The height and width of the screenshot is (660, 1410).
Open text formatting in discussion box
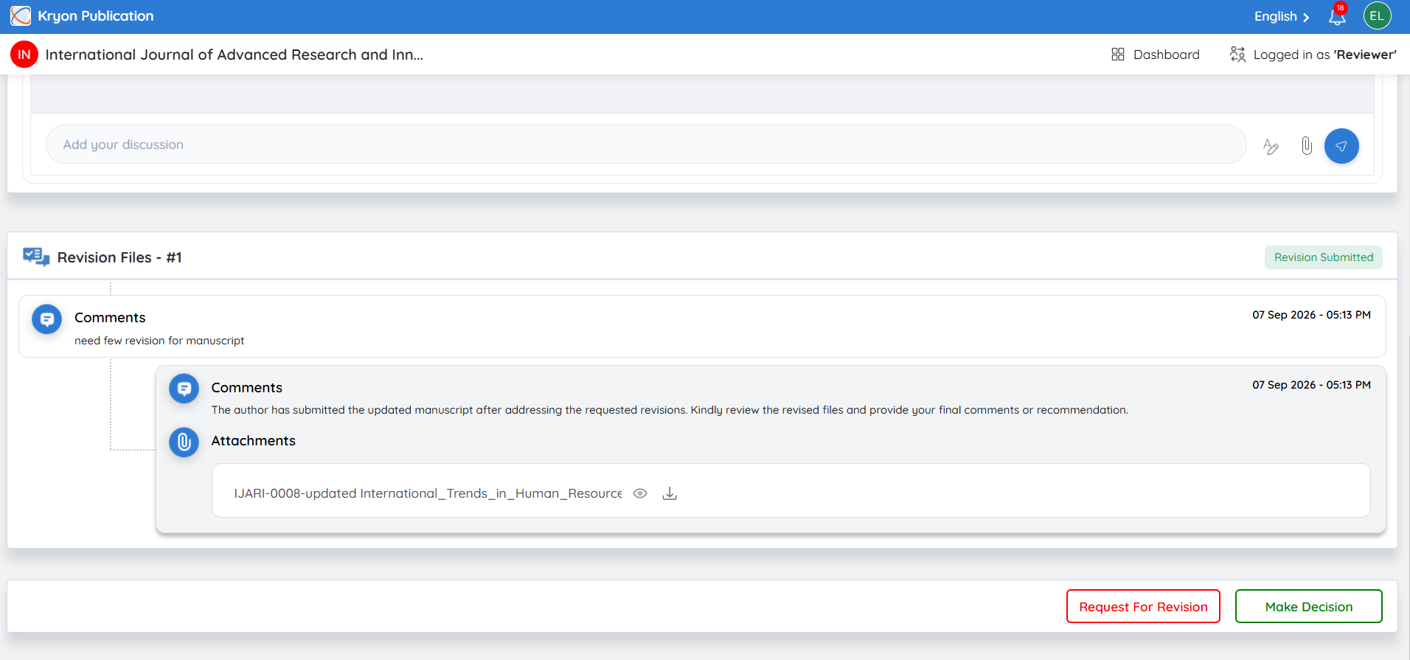tap(1271, 146)
